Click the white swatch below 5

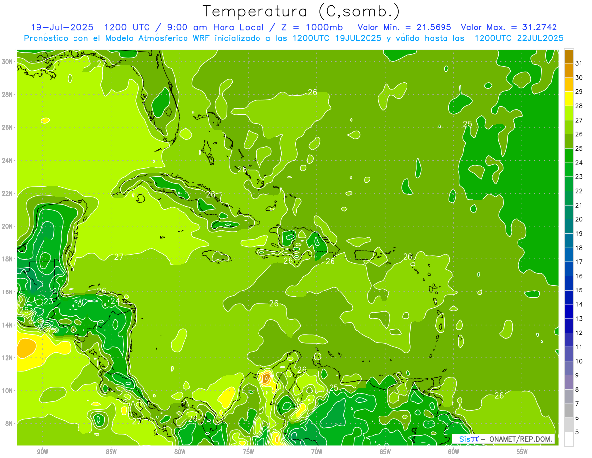coord(569,439)
